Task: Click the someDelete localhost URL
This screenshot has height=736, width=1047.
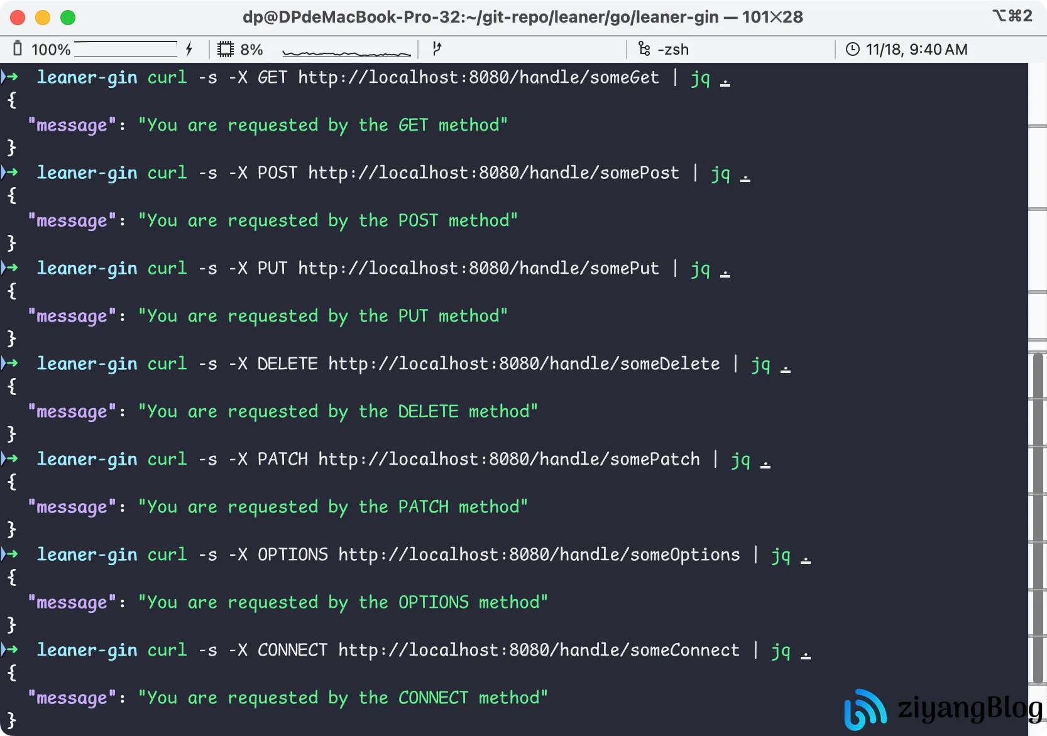Action: [523, 364]
